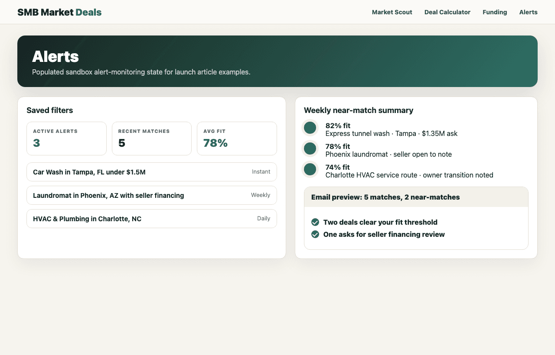Image resolution: width=555 pixels, height=355 pixels.
Task: Click checkmark icon beside seller financing review
Action: click(x=315, y=234)
